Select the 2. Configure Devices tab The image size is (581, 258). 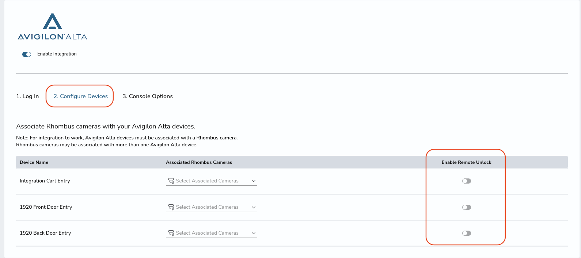tap(81, 96)
